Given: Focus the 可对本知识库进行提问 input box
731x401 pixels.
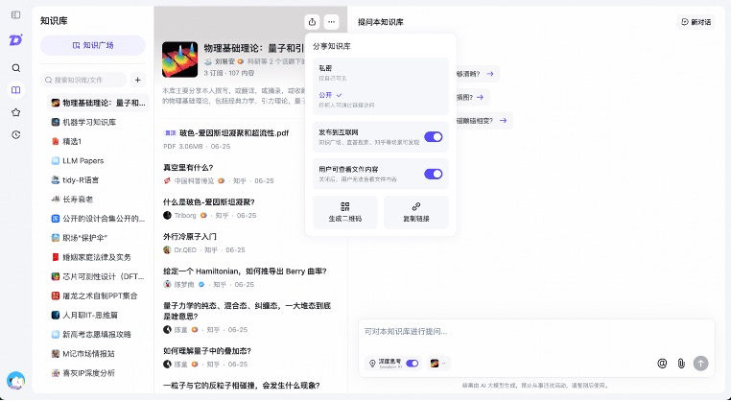Looking at the screenshot, I should (536, 332).
